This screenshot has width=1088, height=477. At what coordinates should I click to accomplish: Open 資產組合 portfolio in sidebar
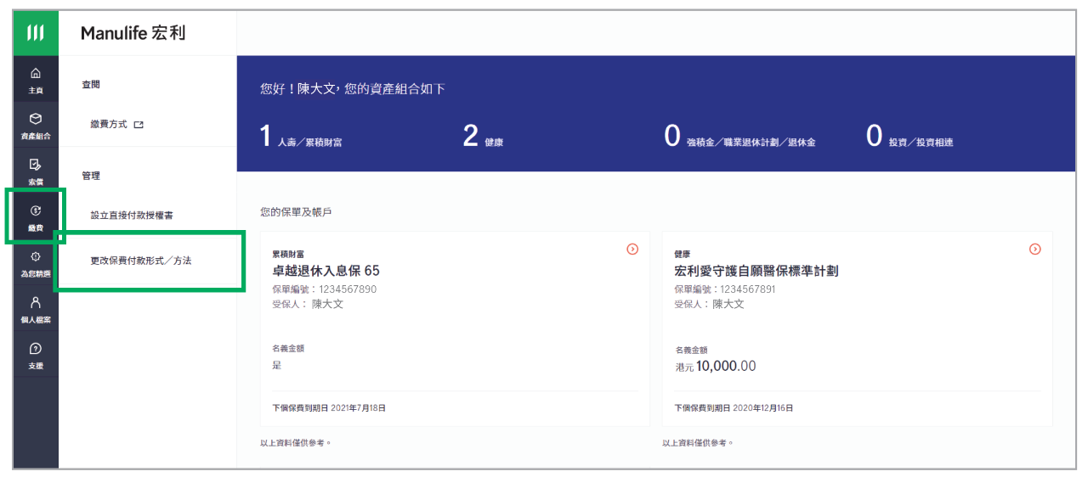(36, 125)
